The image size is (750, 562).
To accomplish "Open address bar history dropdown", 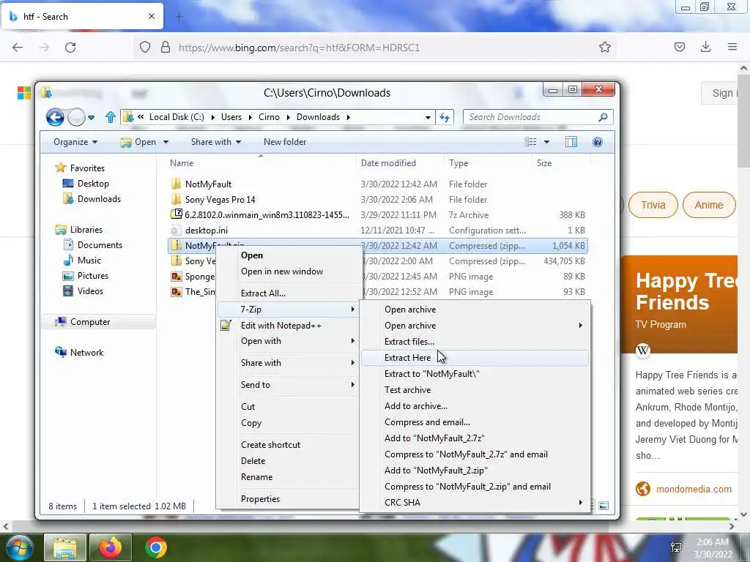I will (x=428, y=117).
